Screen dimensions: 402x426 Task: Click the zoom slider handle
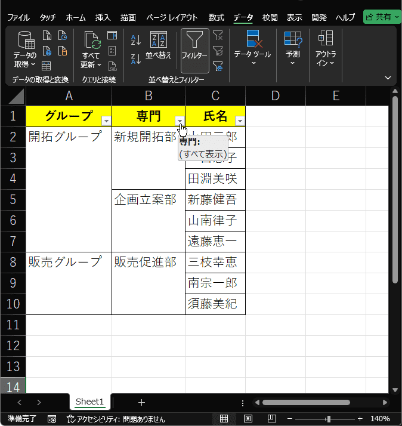coord(329,419)
